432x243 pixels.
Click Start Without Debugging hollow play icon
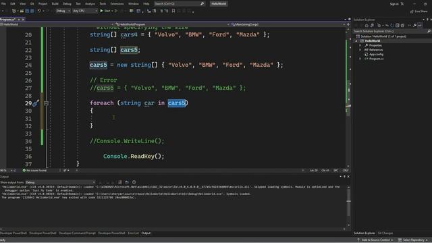[x=116, y=11]
